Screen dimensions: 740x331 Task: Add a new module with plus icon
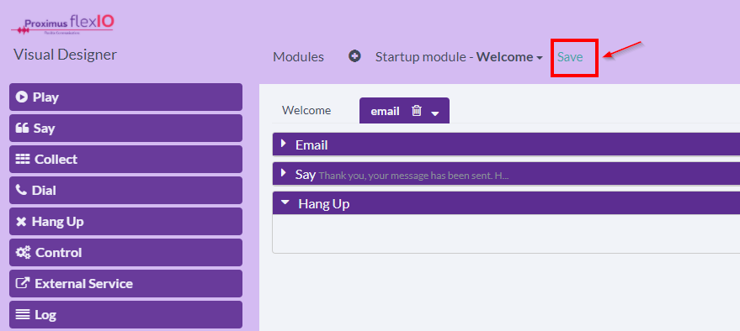coord(354,56)
